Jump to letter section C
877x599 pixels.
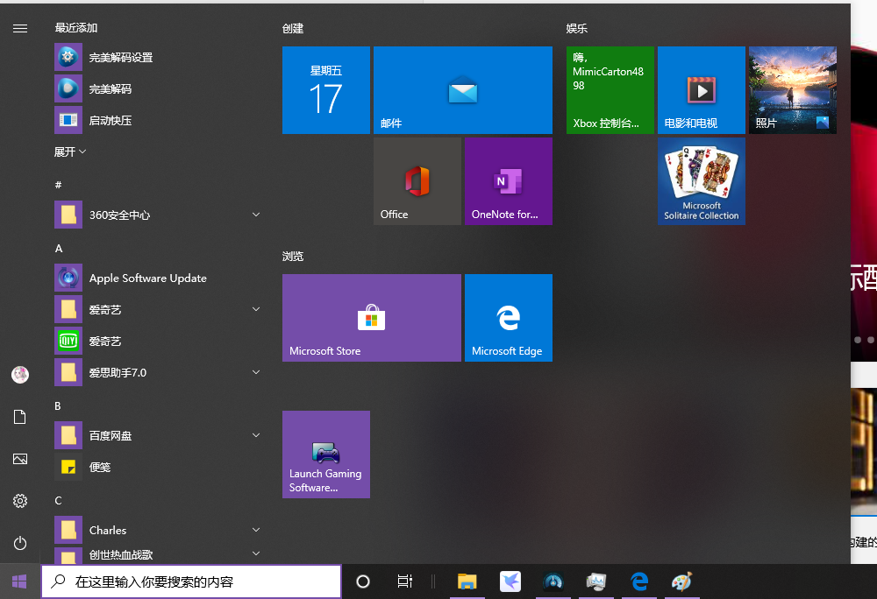tap(58, 500)
